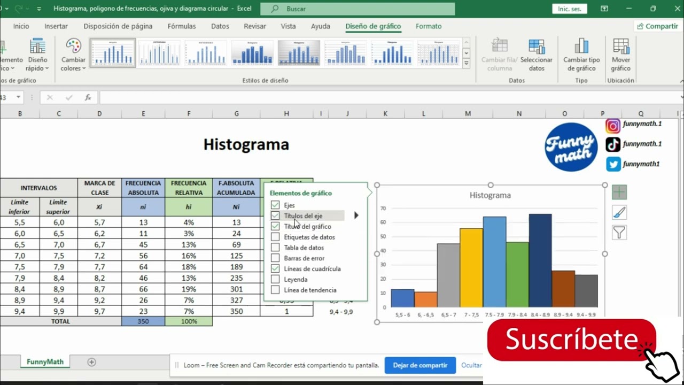Open Quick Access Toolbar customize dropdown

click(x=39, y=9)
